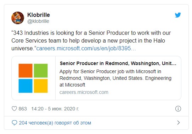
Task: Open the careers.microsoft.com job link in tweet
Action: (86, 49)
